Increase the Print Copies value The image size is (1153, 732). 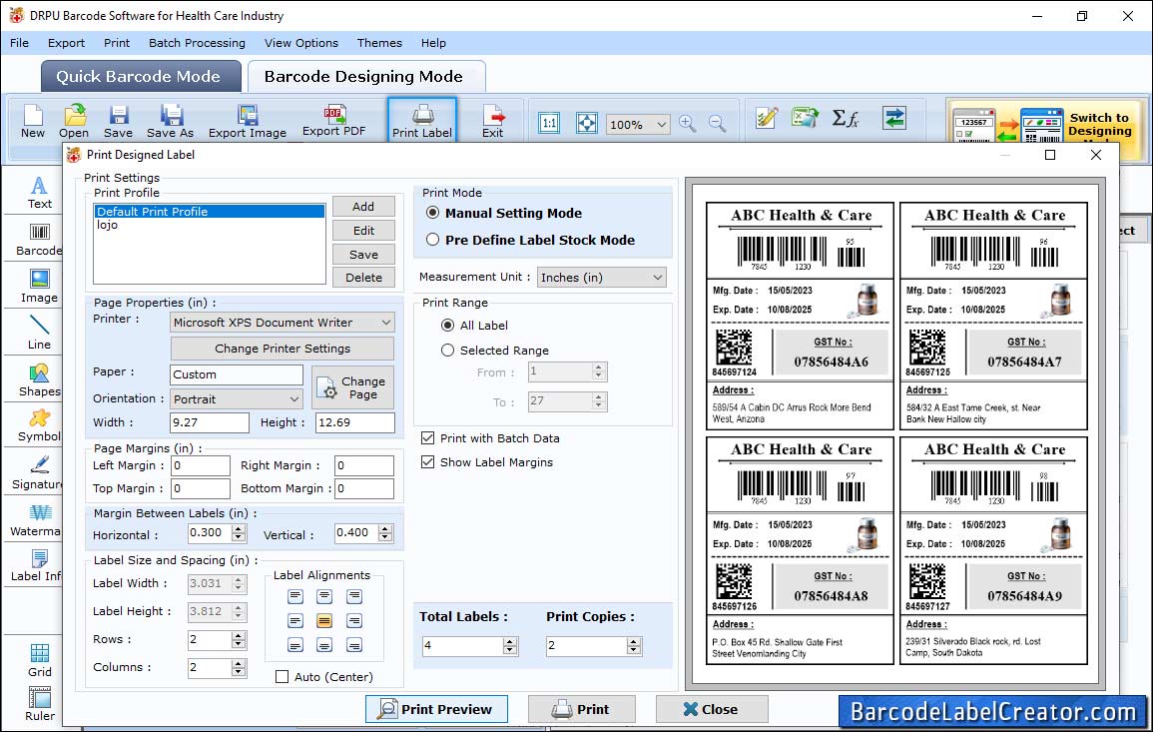tap(634, 641)
